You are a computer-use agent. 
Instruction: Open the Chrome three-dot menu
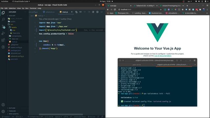[207, 10]
